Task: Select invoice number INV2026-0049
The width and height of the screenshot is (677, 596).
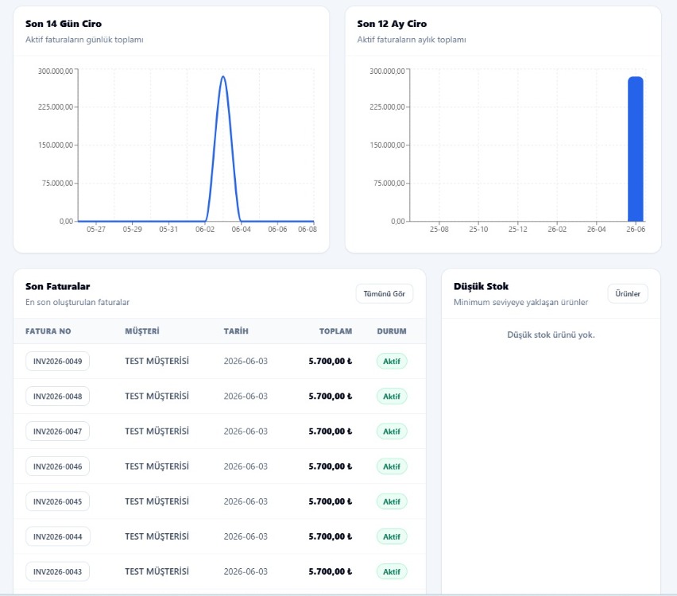Action: click(57, 361)
